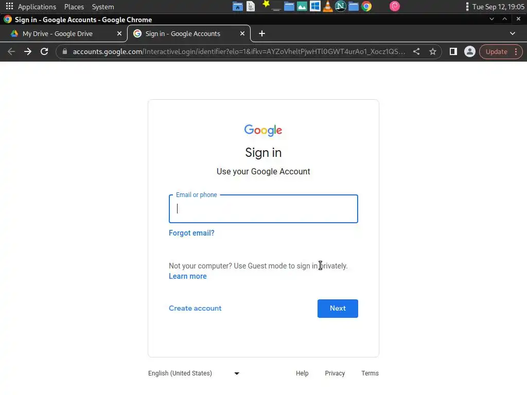Screen dimensions: 527x395
Task: Click the second blue folder panel icon
Action: click(353, 6)
